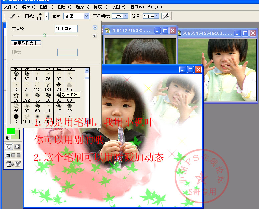This screenshot has width=259, height=209.
Task: Click the brush list scrollbar thumb
Action: pyautogui.click(x=87, y=78)
